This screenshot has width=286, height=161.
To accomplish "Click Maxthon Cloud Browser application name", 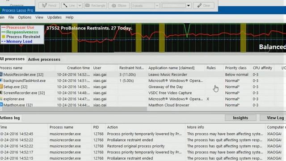I will 169,105.
